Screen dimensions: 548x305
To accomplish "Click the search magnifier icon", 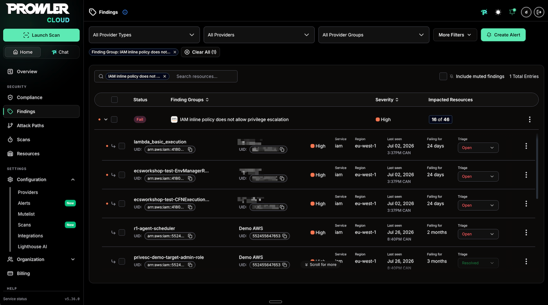I will pyautogui.click(x=101, y=76).
